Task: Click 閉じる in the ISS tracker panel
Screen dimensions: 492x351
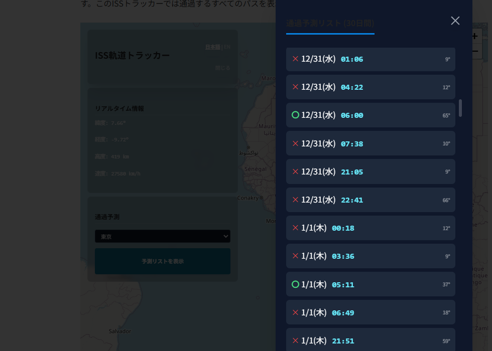Action: pos(222,68)
